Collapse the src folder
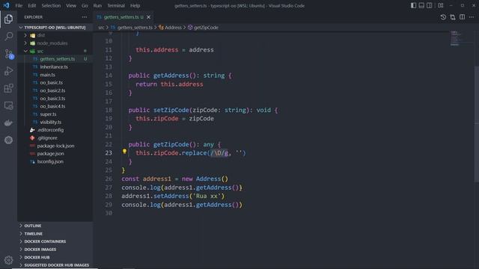This screenshot has height=269, width=479. pyautogui.click(x=55, y=52)
